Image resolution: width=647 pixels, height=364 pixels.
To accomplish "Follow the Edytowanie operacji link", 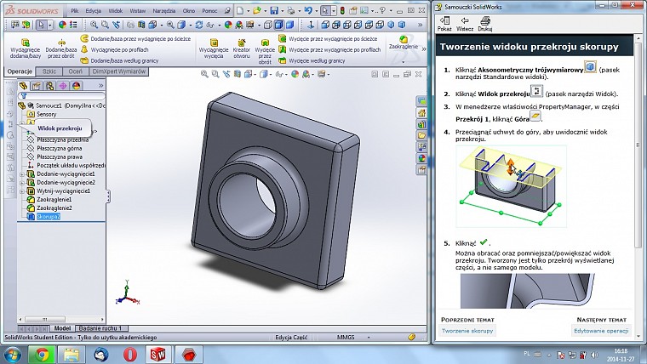I will (601, 331).
